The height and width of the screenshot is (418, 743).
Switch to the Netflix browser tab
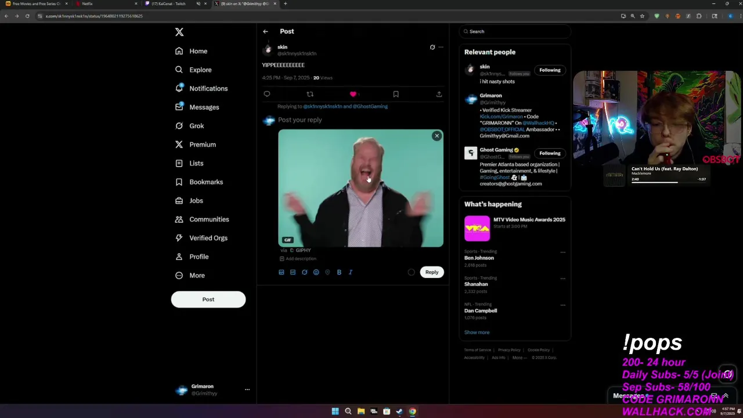click(106, 3)
